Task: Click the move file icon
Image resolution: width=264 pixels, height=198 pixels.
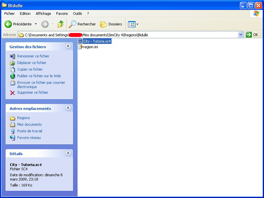Action: coord(12,63)
